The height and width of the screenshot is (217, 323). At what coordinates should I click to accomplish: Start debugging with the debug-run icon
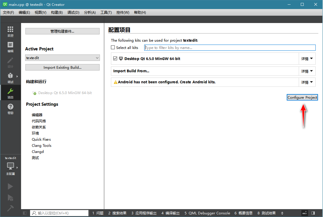point(10,198)
